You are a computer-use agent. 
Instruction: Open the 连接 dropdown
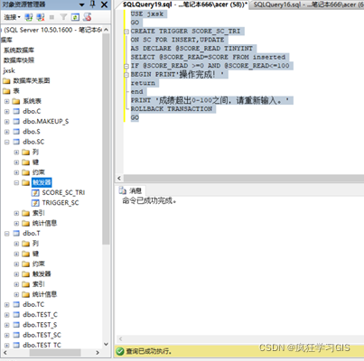(12, 17)
